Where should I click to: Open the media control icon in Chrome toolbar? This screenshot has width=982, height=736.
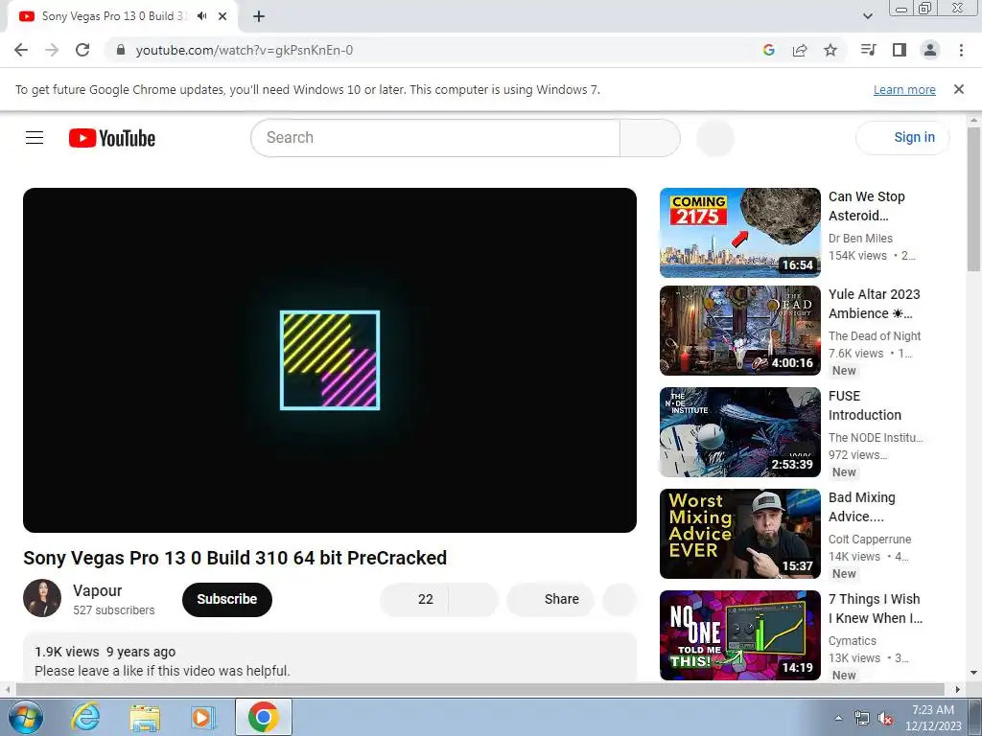[x=869, y=50]
